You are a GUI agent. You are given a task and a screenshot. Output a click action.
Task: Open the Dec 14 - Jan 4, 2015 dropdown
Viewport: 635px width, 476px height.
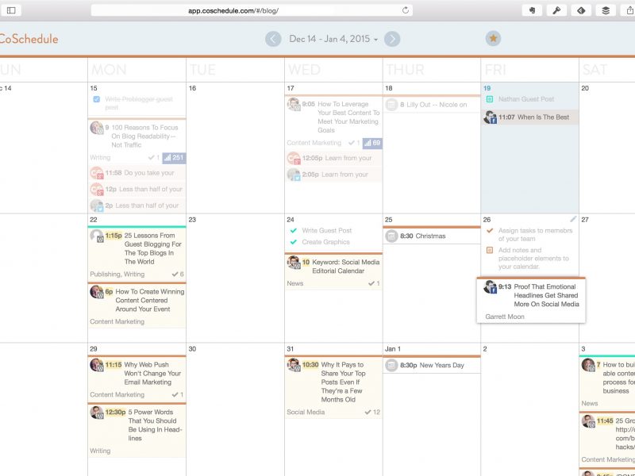[x=333, y=39]
